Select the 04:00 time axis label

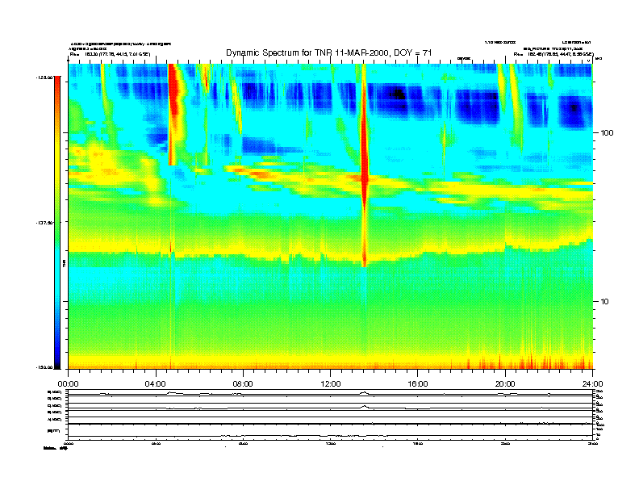[x=156, y=384]
